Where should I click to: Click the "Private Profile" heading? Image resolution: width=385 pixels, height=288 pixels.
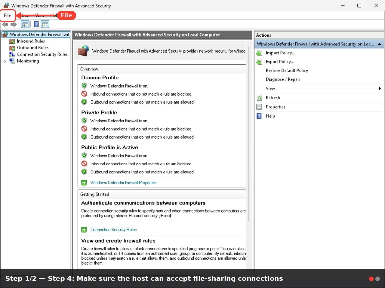pos(99,112)
